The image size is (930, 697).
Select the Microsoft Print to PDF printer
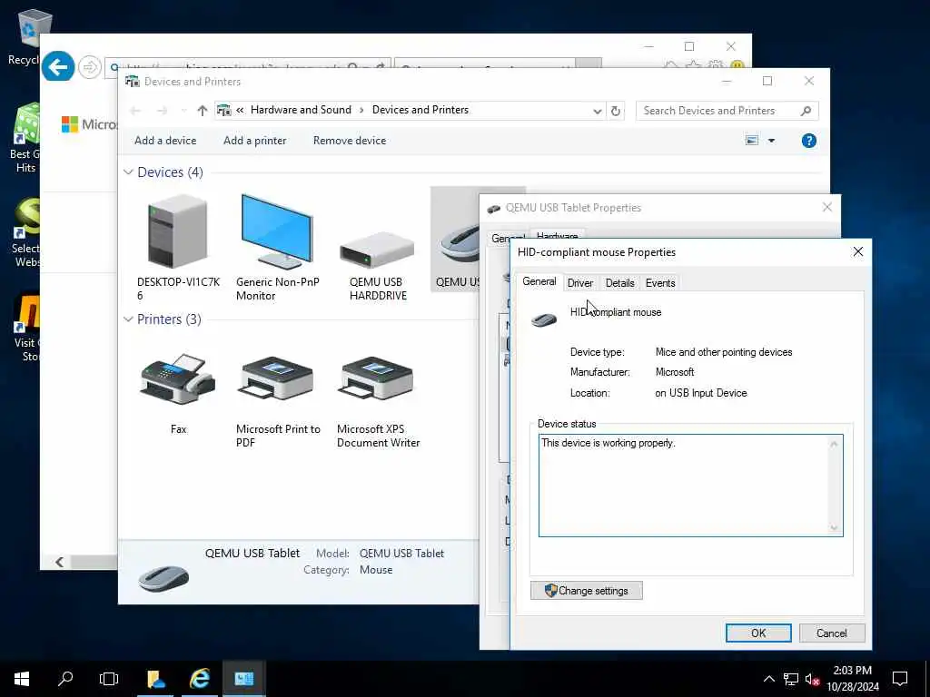[x=276, y=379]
